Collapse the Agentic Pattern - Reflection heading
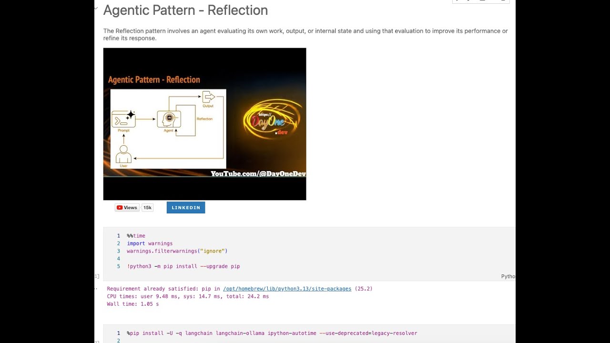The width and height of the screenshot is (610, 343). 96,8
